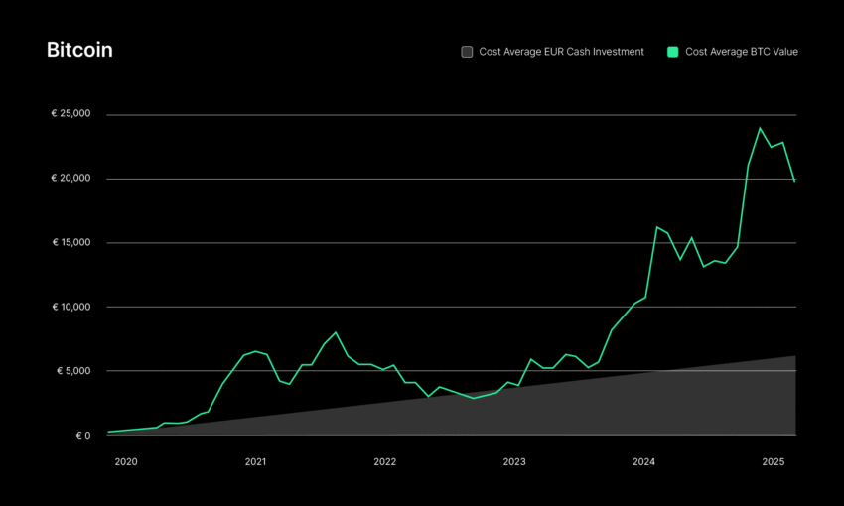The image size is (844, 506).
Task: Click the 2023 year label
Action: (x=514, y=462)
